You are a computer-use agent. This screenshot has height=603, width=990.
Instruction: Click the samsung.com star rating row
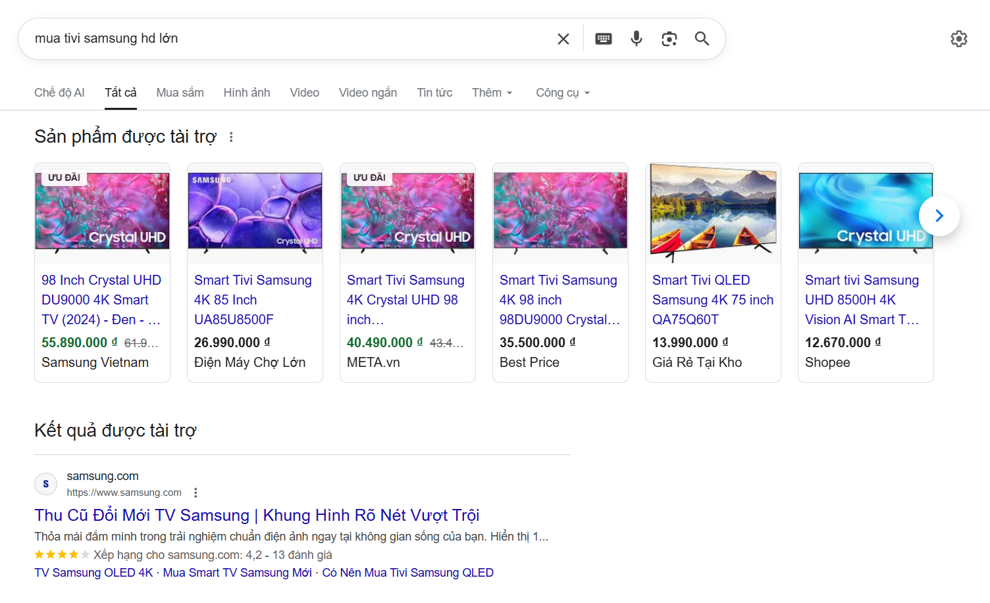183,555
